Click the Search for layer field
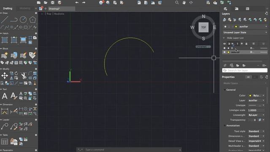The image size is (270, 152). pos(245,71)
